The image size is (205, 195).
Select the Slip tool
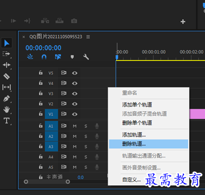point(6,87)
